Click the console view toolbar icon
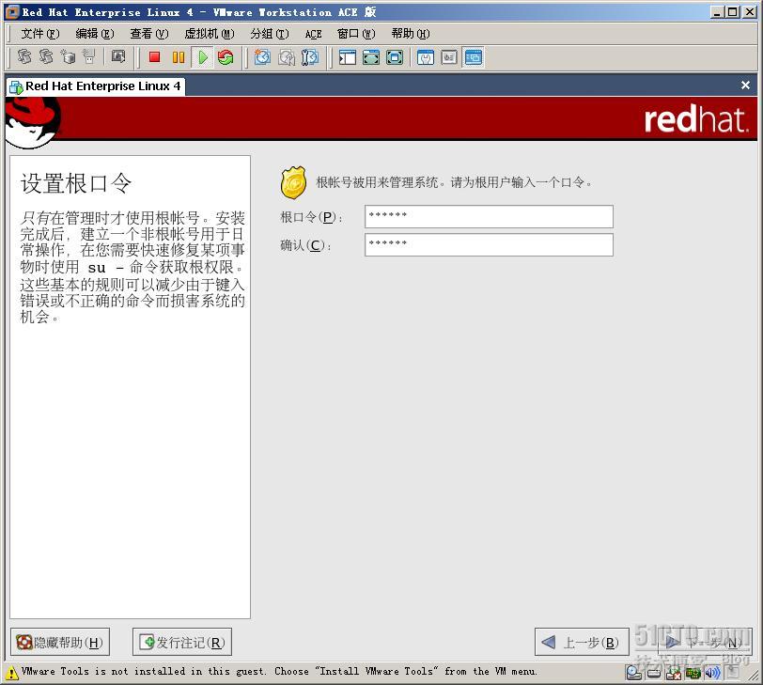Screen dimensions: 763x685 tap(473, 57)
